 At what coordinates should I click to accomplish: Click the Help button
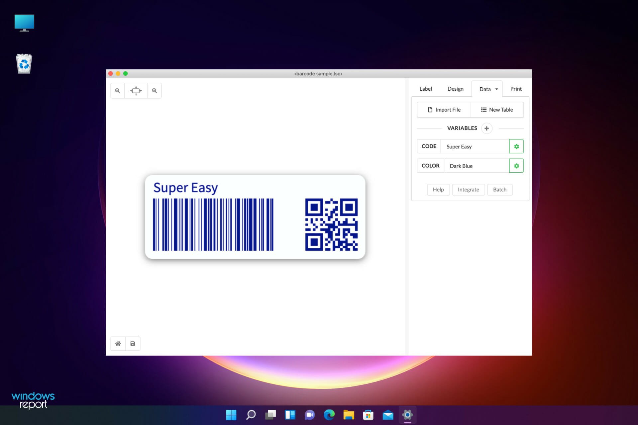pos(438,190)
